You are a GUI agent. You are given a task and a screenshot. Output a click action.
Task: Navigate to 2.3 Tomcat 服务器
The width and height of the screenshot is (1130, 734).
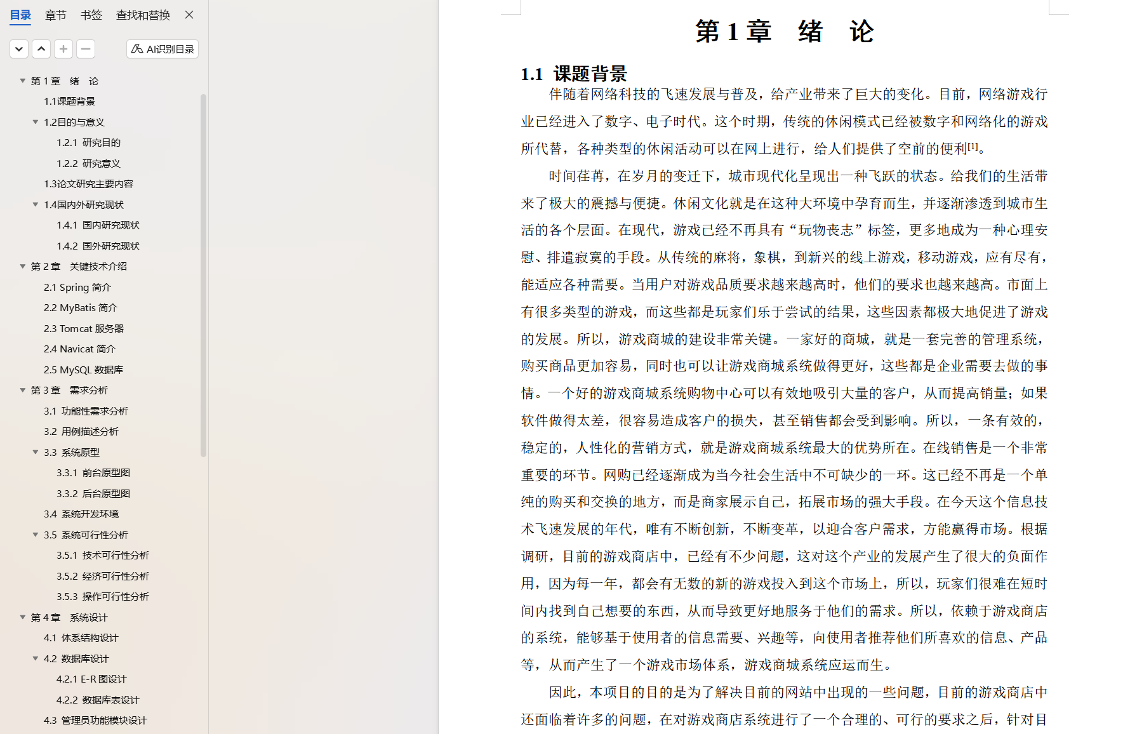[x=83, y=328]
